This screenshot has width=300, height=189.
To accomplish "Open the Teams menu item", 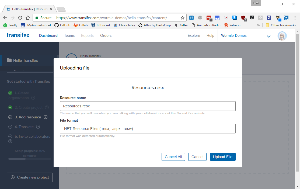I will pyautogui.click(x=69, y=35).
